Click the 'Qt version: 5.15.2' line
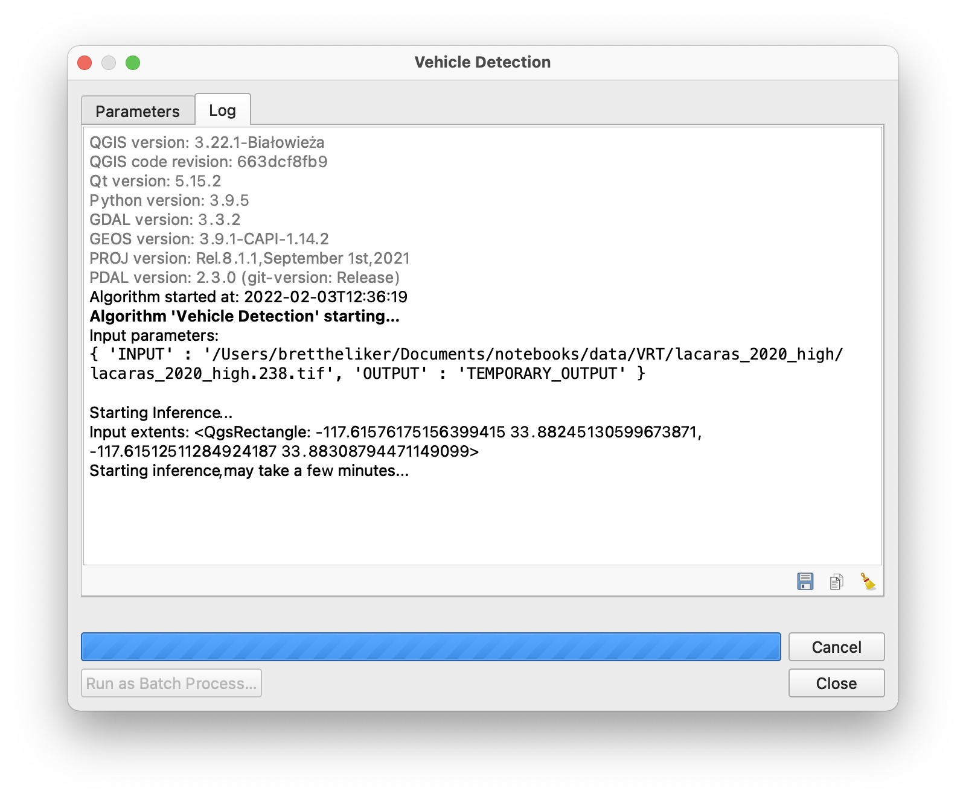 tap(155, 181)
